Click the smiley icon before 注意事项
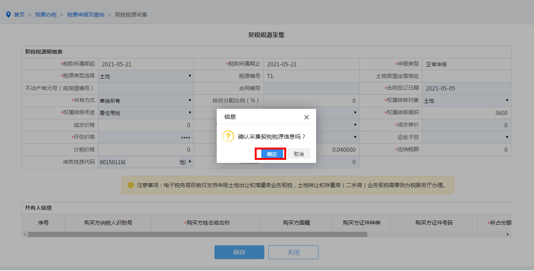Viewport: 534px width, 271px height. (131, 185)
